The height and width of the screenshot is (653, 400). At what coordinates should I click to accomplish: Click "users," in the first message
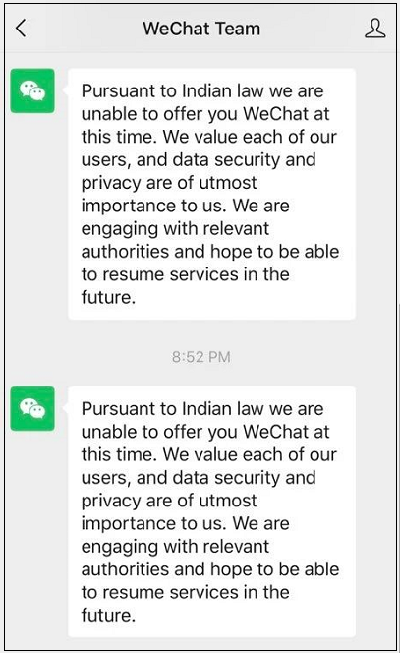click(106, 160)
